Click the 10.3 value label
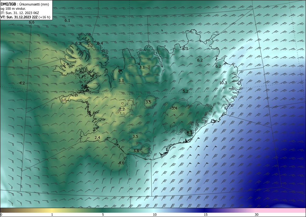This screenshot has height=217, width=306. click(x=223, y=83)
